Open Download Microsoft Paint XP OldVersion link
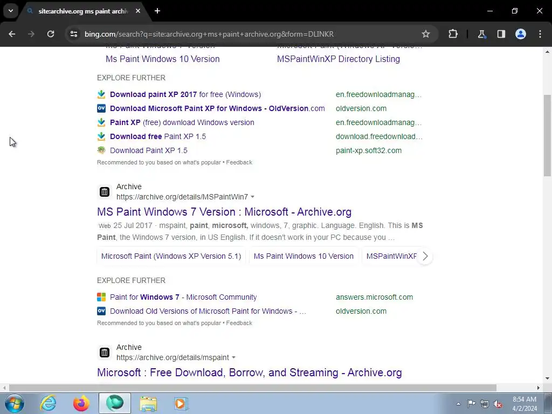 click(217, 108)
